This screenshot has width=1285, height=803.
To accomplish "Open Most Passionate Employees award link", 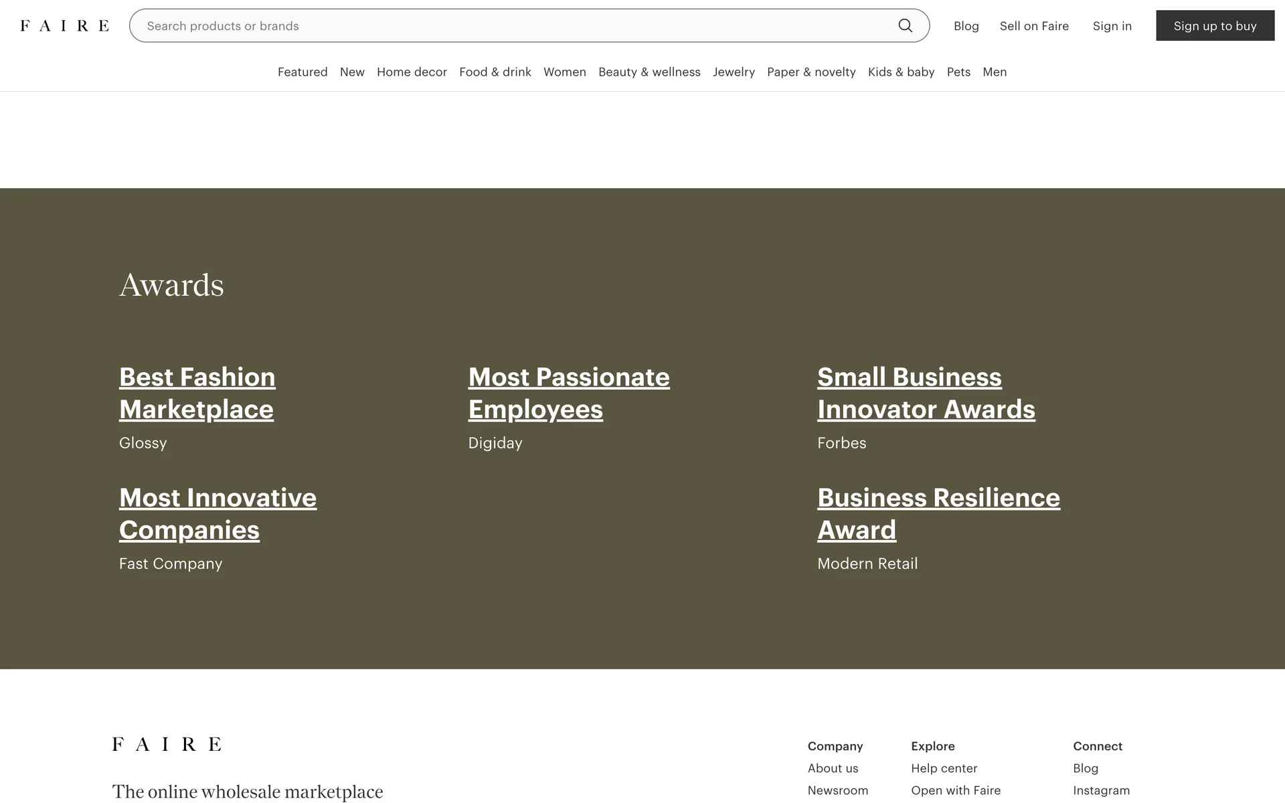I will (x=568, y=393).
